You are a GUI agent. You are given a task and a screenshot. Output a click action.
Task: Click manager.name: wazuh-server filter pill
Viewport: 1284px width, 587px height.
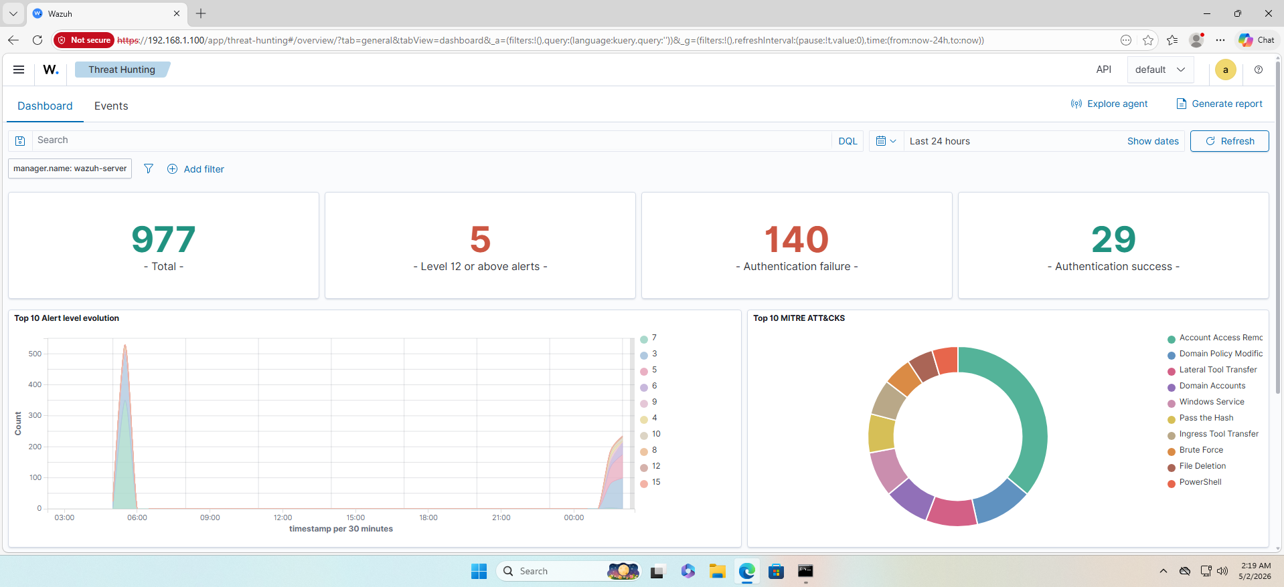(x=70, y=168)
